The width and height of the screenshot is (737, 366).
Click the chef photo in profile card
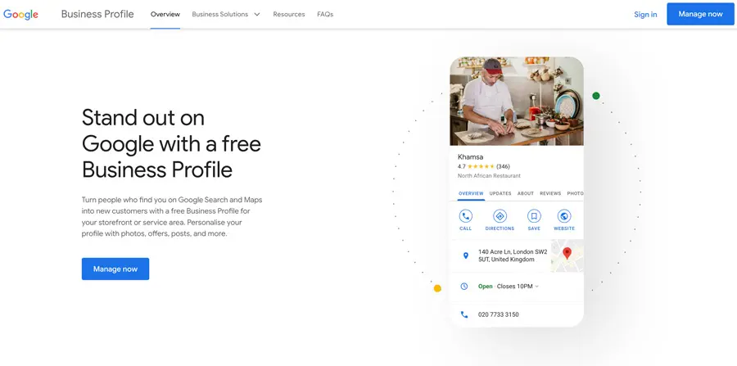pyautogui.click(x=517, y=101)
